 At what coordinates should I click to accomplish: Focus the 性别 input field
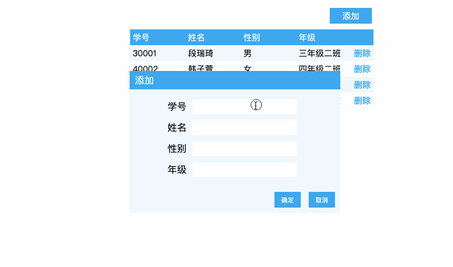(x=244, y=149)
